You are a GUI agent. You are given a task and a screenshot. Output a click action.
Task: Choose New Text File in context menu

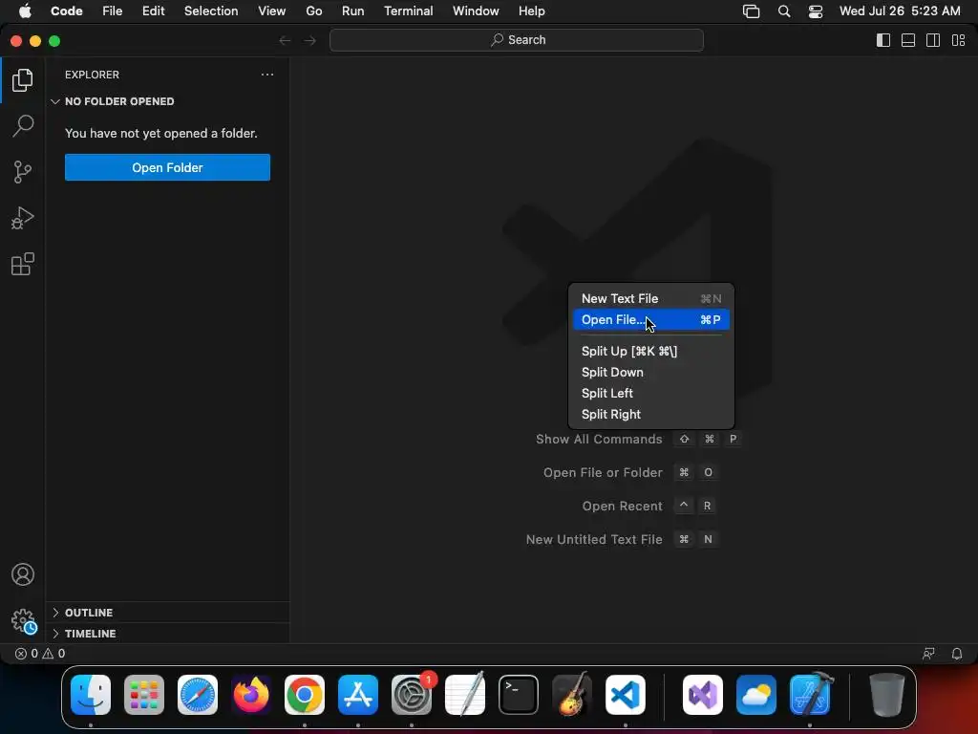pos(651,298)
